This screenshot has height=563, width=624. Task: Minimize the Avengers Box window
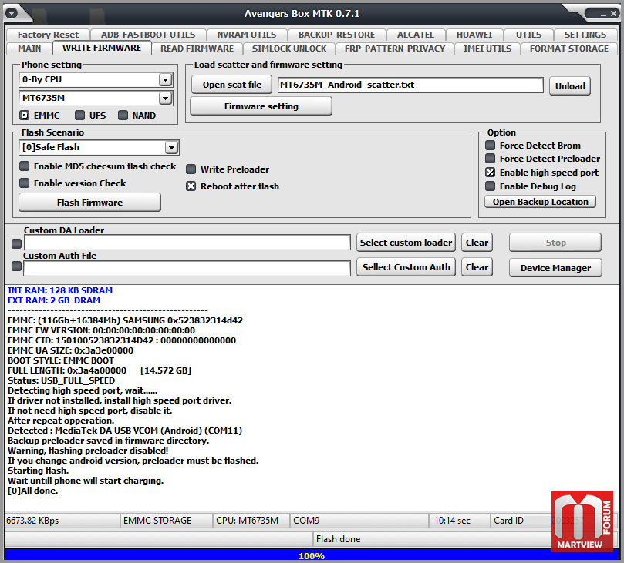point(603,14)
